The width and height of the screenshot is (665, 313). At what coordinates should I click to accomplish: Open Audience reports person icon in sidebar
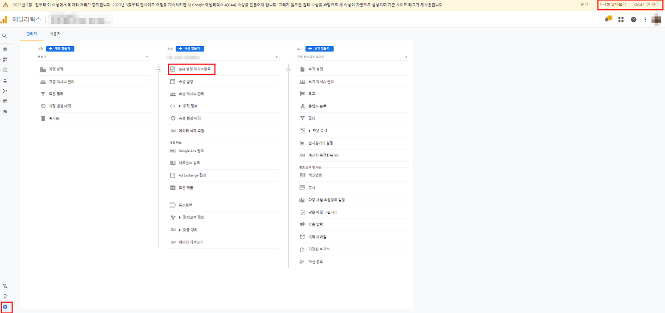pyautogui.click(x=5, y=80)
